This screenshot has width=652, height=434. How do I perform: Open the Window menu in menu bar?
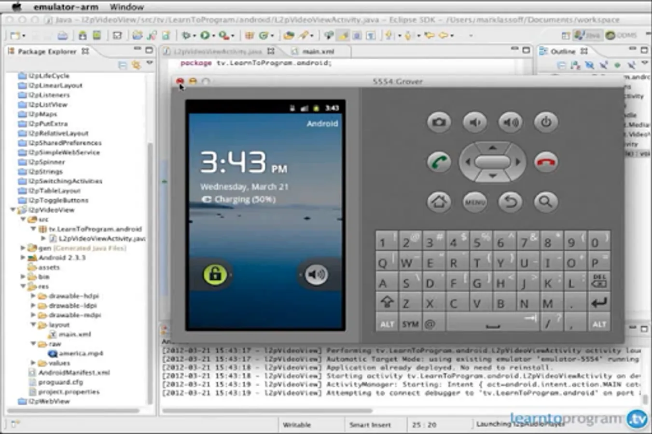tap(127, 7)
